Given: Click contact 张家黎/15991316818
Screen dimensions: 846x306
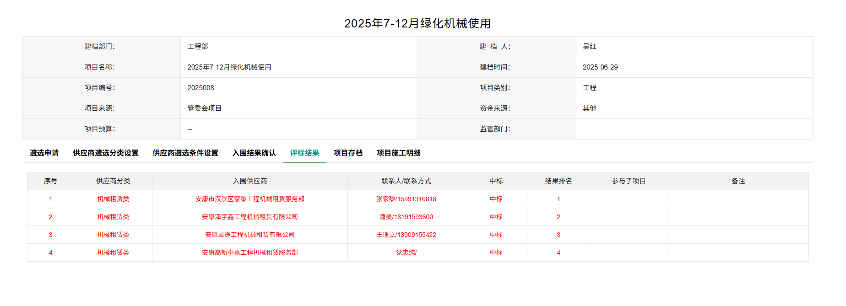Looking at the screenshot, I should coord(406,199).
